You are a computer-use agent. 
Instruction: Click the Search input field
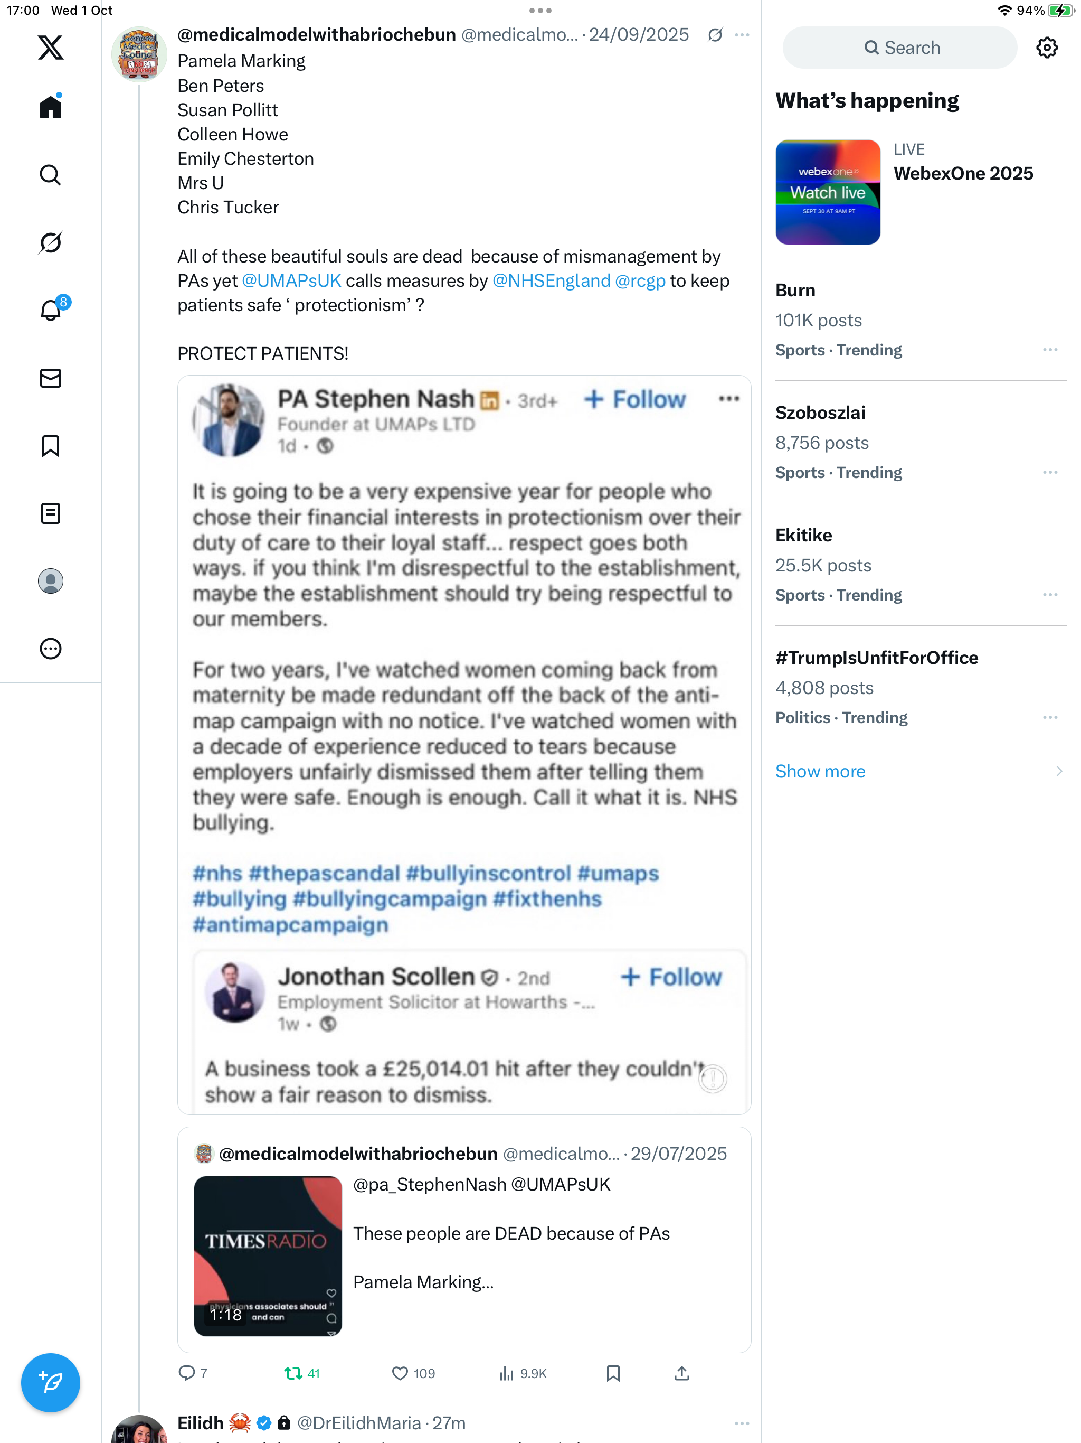900,48
